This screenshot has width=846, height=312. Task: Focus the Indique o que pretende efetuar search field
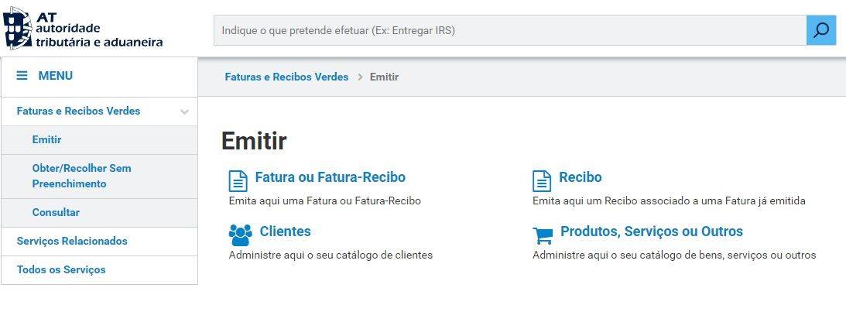tap(510, 30)
